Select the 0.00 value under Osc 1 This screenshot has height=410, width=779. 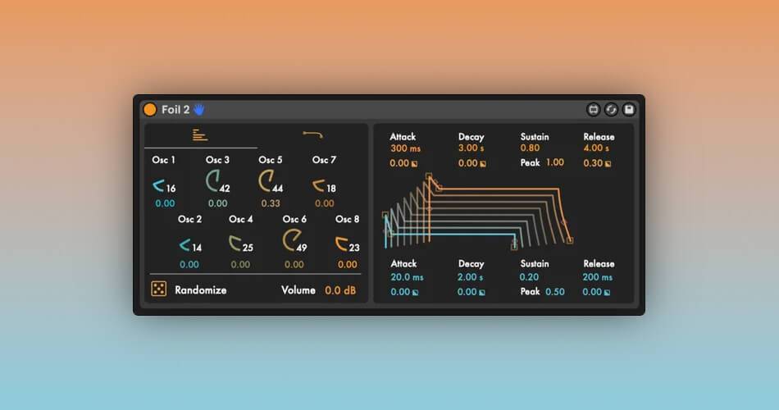coord(165,203)
